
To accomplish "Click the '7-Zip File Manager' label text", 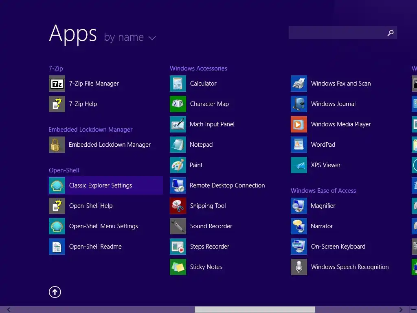I will (94, 84).
